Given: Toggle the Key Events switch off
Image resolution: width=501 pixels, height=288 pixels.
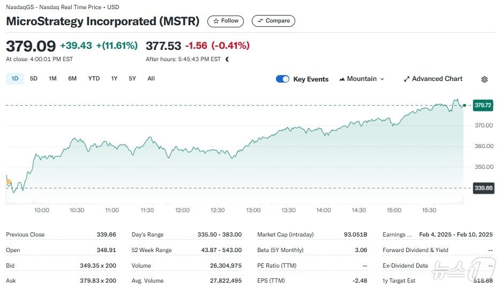Looking at the screenshot, I should click(282, 79).
